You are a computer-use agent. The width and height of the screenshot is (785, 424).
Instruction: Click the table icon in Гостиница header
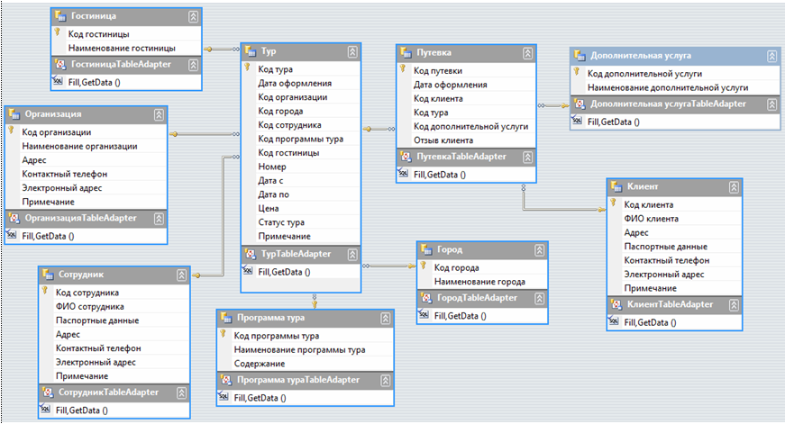[x=60, y=16]
